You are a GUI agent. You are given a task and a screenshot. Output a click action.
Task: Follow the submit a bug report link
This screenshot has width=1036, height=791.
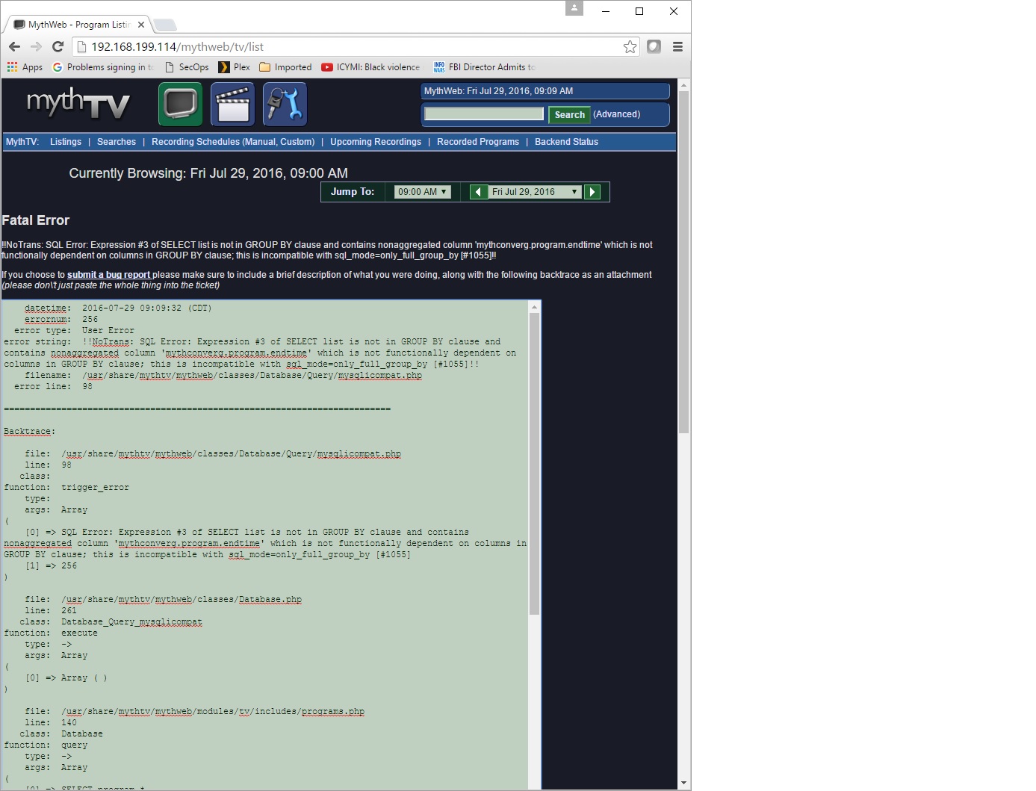109,275
